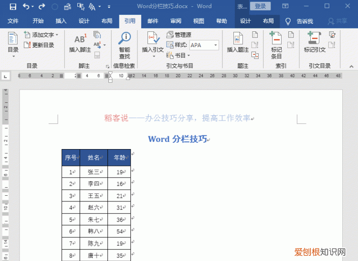Click the cross-reference icon in caption group
The width and height of the screenshot is (358, 261).
255,55
